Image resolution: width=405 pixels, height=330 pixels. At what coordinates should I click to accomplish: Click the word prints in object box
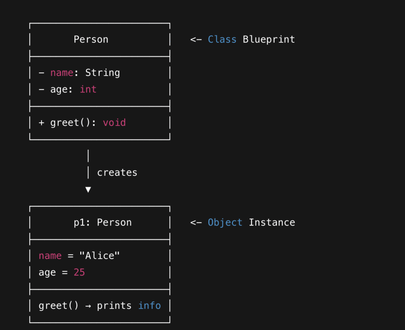coord(114,306)
